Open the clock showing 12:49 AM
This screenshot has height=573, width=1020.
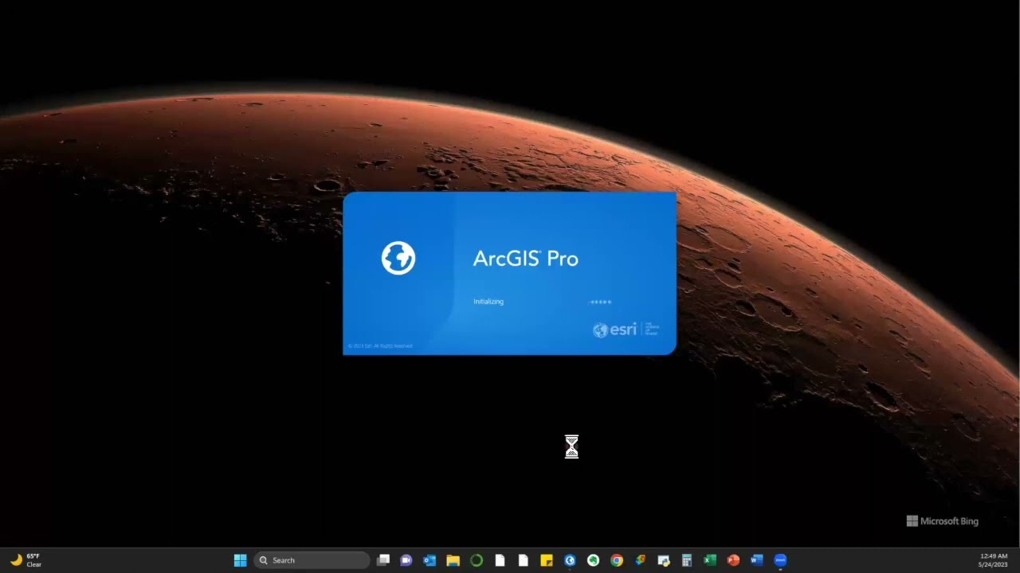tap(993, 560)
